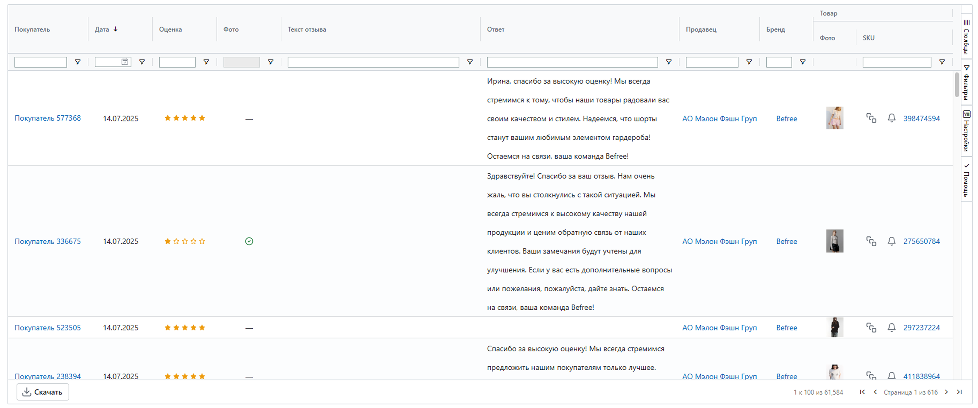
Task: Focus Бренд filter input field
Action: (x=779, y=62)
